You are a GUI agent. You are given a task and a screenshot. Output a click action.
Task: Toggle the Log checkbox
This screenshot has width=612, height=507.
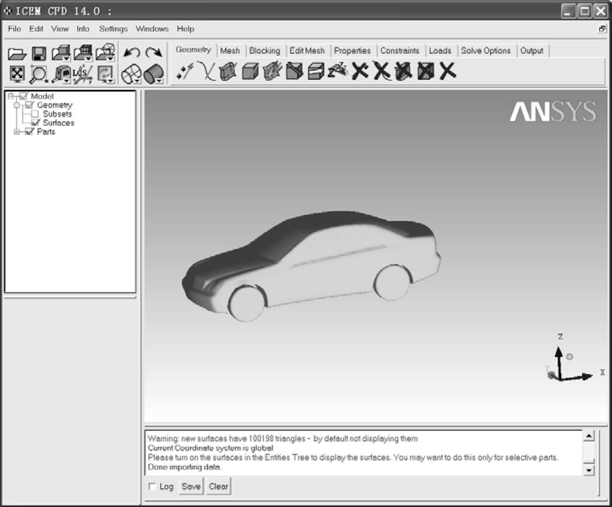coord(152,486)
